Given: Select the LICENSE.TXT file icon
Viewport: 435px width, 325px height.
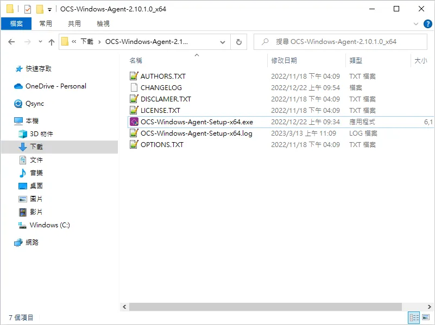Looking at the screenshot, I should click(x=134, y=110).
